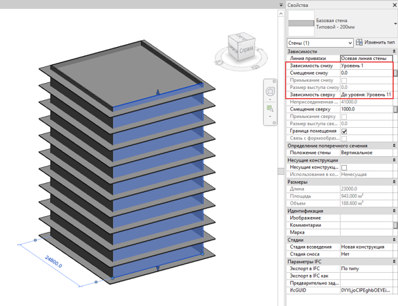The height and width of the screenshot is (306, 398).
Task: Click the view's vertical scrollbar up arrow
Action: [x=281, y=13]
